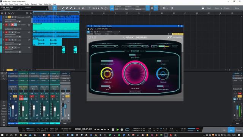Toggle the Autoscroll icon in toolbar

155,8
